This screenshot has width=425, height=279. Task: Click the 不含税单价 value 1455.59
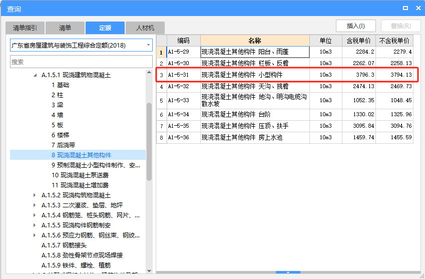point(401,138)
